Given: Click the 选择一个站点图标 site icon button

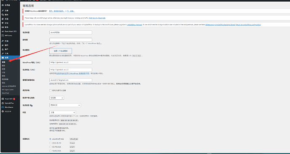Looking at the screenshot, I should (61, 51).
